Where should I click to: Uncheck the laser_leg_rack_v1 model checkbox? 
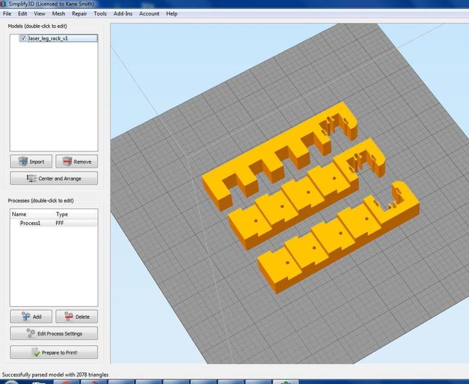tap(23, 38)
